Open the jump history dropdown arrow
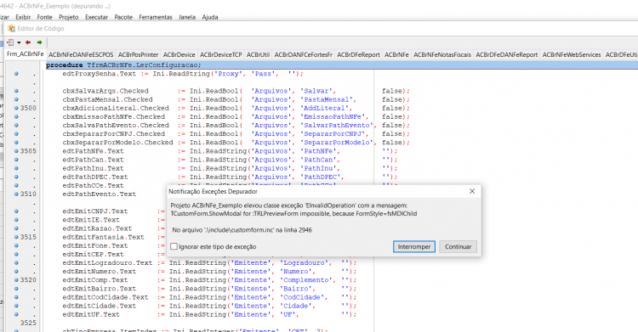 (19, 42)
